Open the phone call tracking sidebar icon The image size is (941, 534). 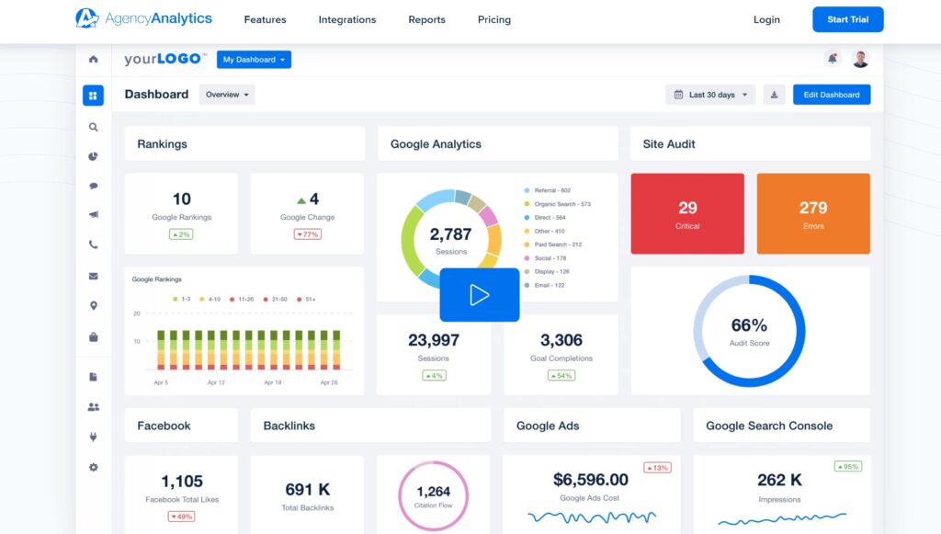click(x=93, y=244)
